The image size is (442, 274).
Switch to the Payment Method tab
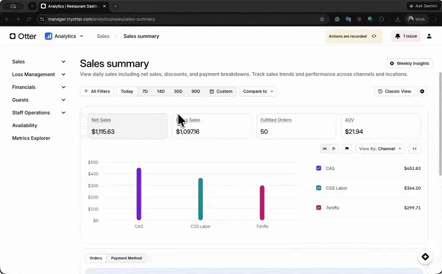[127, 258]
